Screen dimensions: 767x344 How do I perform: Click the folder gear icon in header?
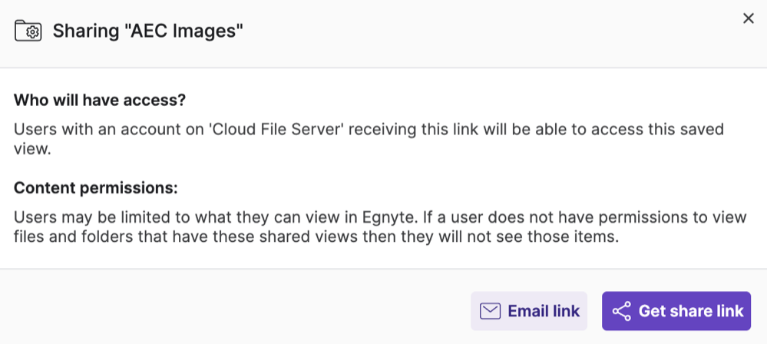pos(28,31)
